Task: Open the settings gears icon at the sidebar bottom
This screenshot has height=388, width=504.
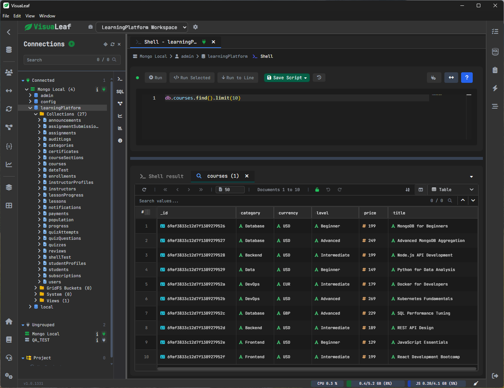Action: 9,376
